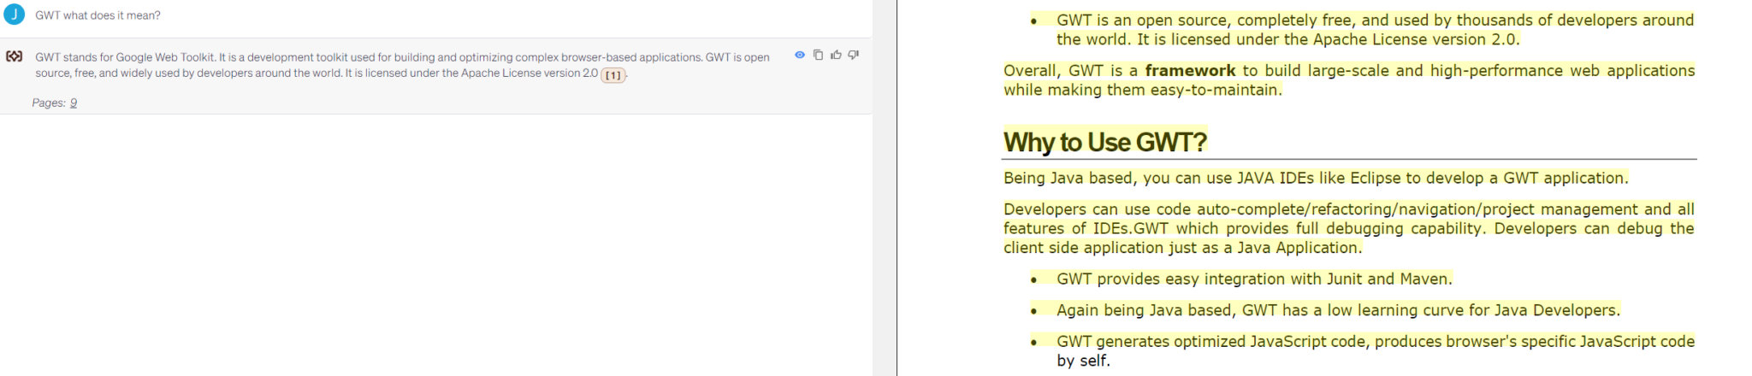The image size is (1752, 376).
Task: Mark the answer with thumbs down
Action: (x=853, y=55)
